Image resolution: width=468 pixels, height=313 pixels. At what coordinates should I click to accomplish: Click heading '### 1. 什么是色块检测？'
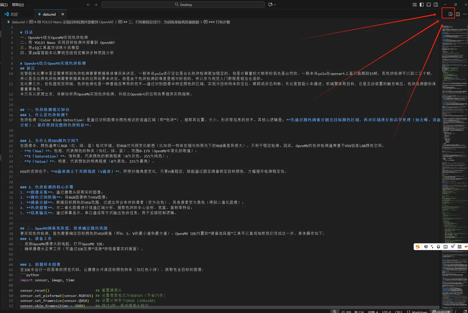[x=44, y=115]
